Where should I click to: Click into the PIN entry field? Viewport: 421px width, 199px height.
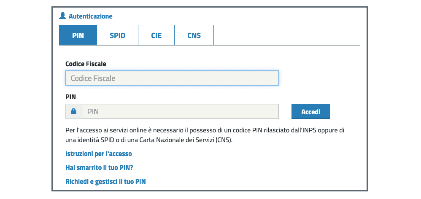pyautogui.click(x=180, y=112)
